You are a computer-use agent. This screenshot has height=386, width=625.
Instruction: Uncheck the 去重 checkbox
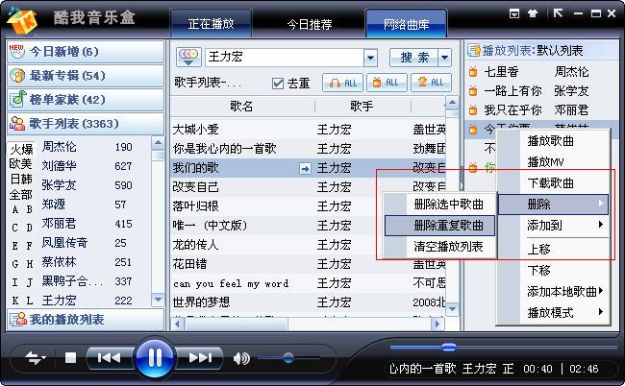279,84
